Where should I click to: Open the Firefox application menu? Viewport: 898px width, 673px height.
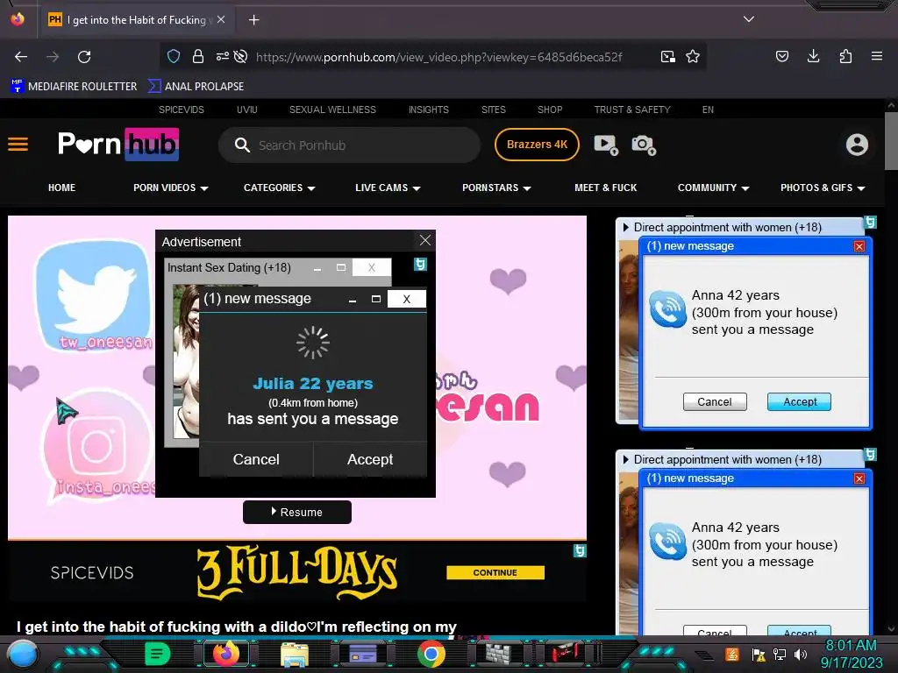(877, 56)
